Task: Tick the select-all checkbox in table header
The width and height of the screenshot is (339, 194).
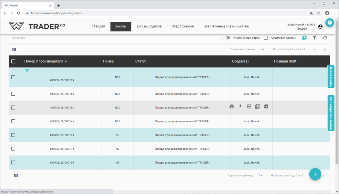Action: [x=13, y=62]
